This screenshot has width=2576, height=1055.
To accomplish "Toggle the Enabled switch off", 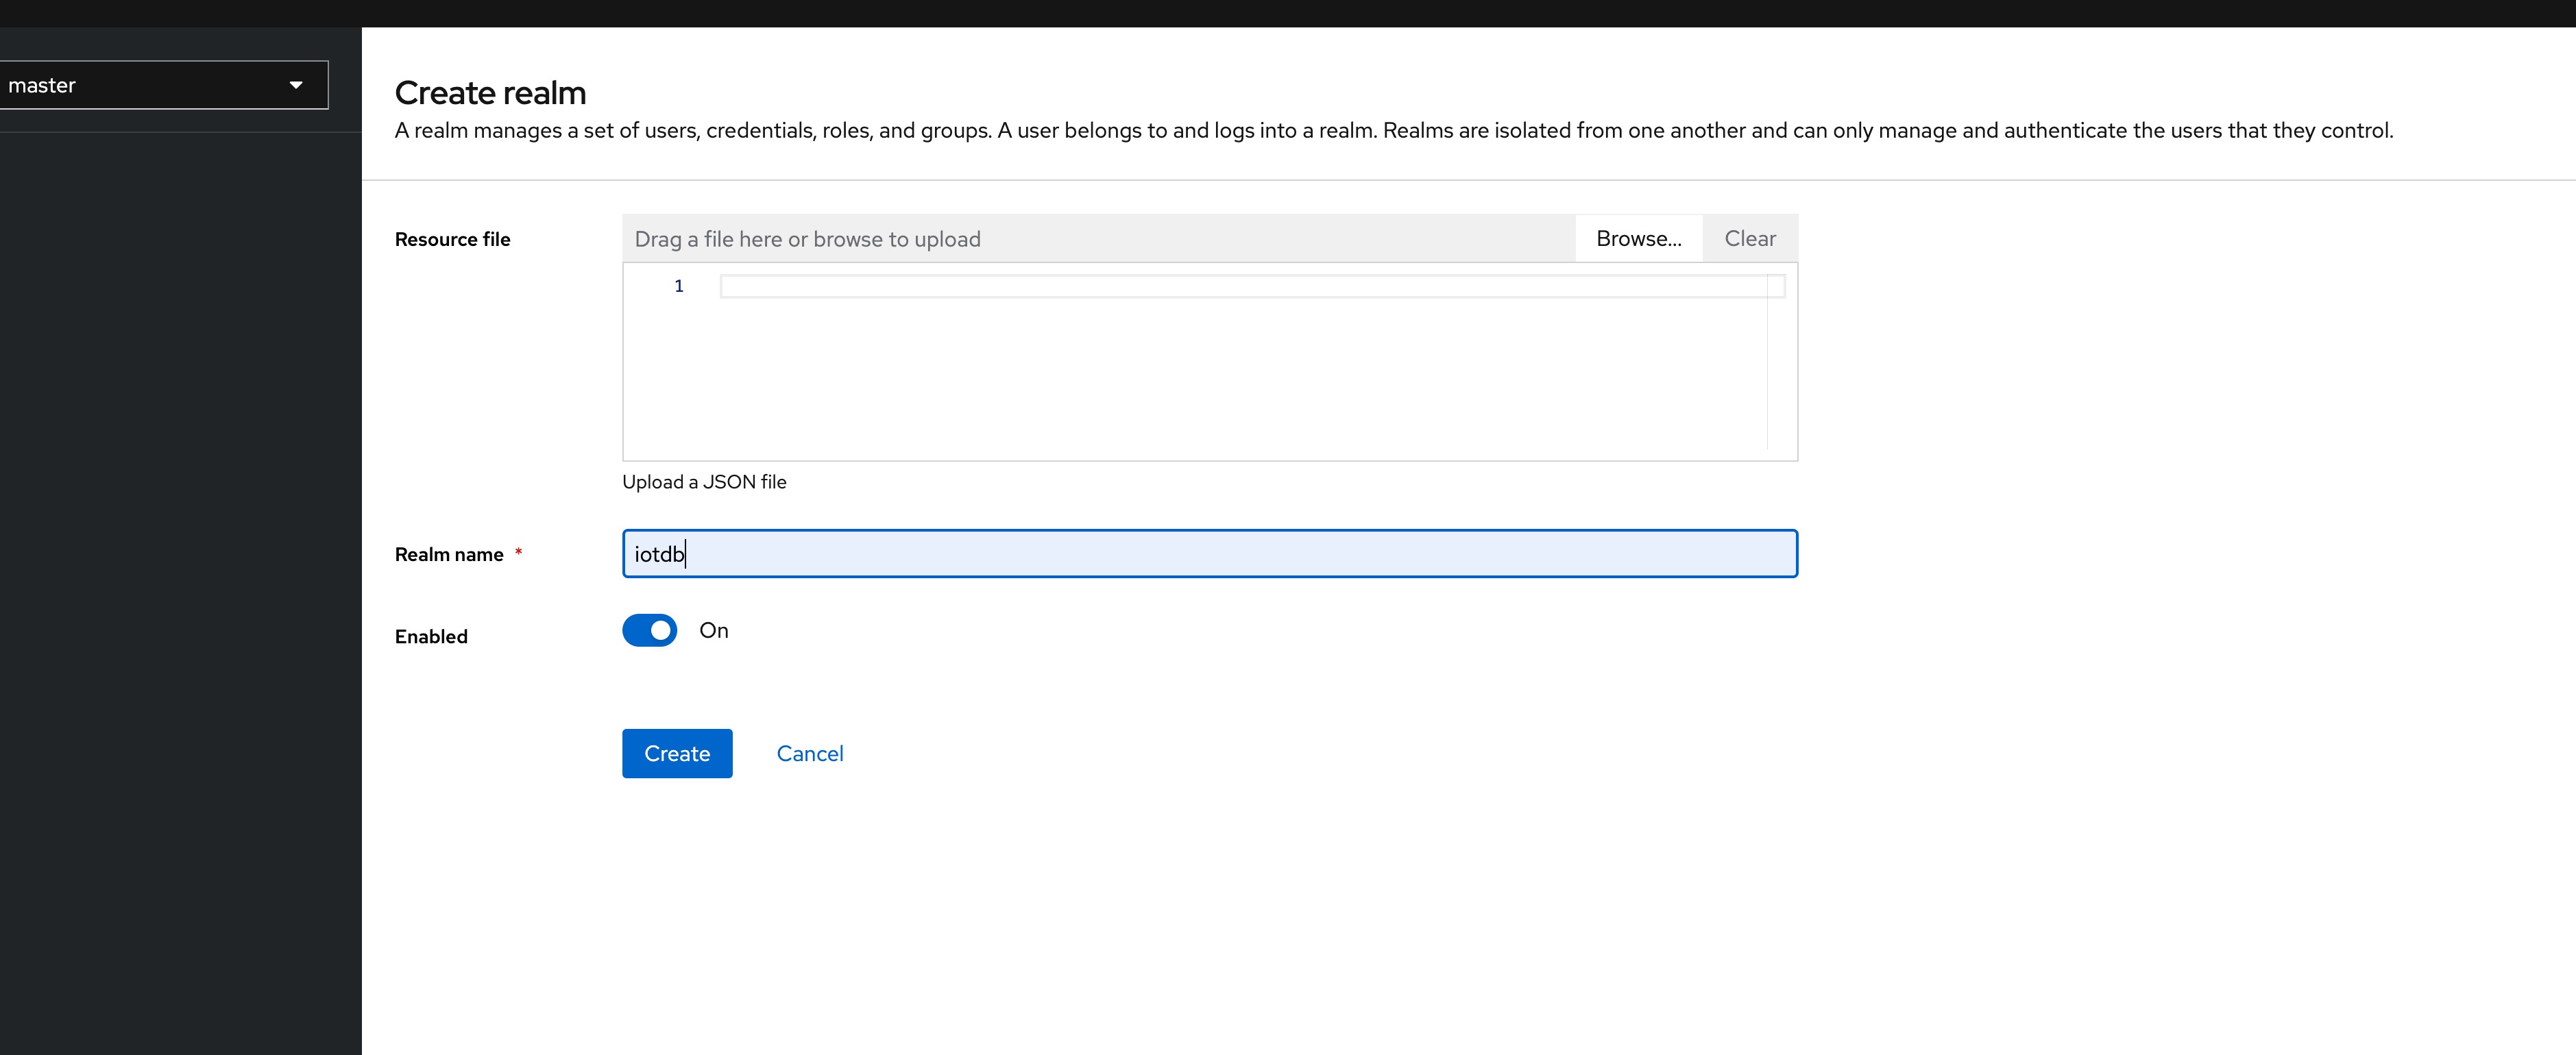I will click(x=650, y=630).
